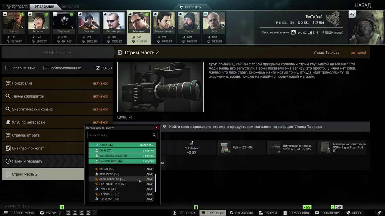Invite friend Jaba_Kalibr-10 to group

122,179
